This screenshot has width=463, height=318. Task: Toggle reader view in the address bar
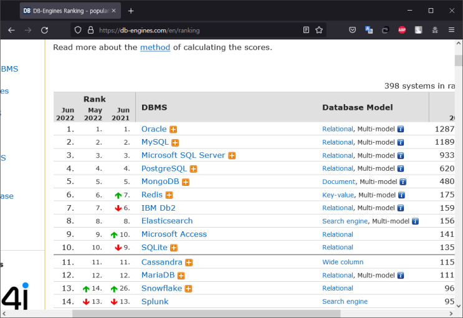[x=305, y=30]
